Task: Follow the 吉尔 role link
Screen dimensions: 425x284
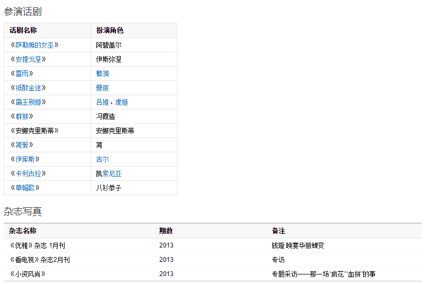Action: (x=103, y=159)
